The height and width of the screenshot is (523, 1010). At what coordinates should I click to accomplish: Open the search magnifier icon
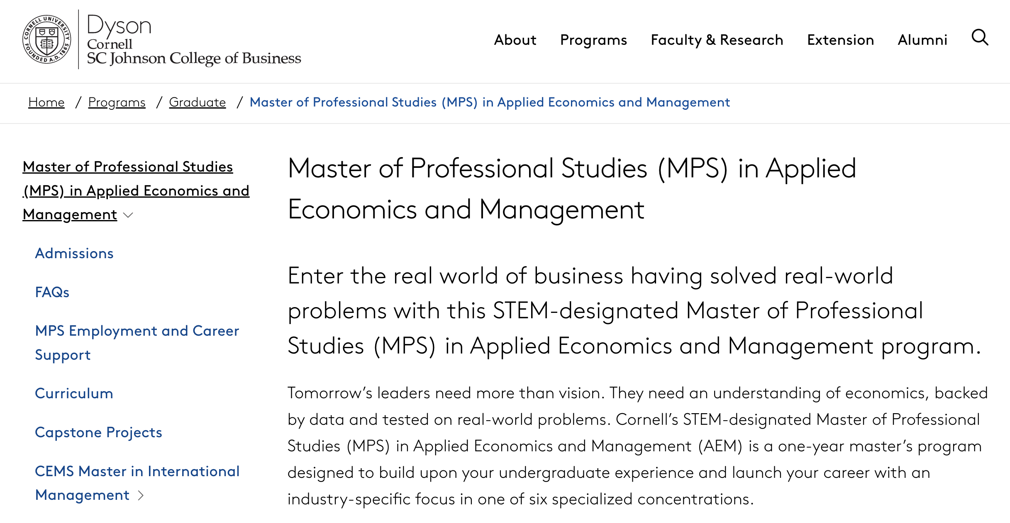[980, 37]
